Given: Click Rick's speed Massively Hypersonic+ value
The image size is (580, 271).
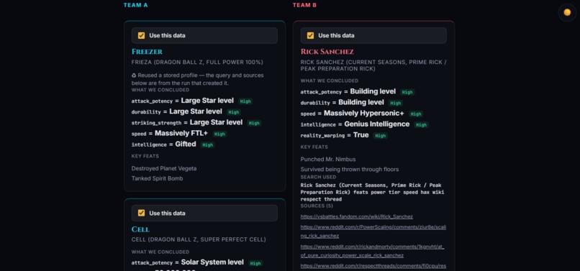Looking at the screenshot, I should (x=364, y=113).
